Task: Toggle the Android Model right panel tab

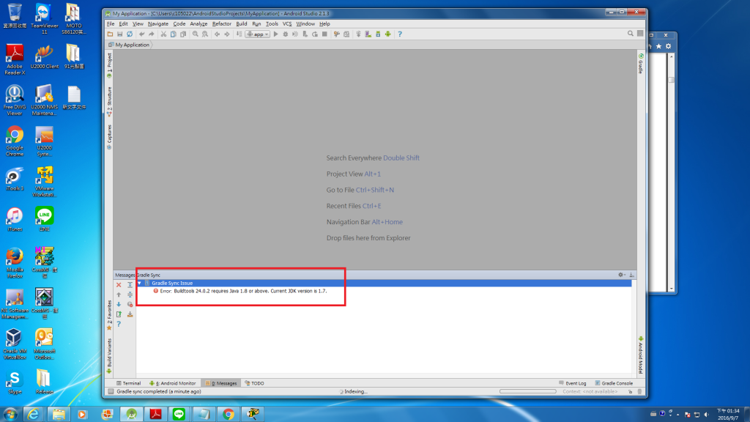Action: pyautogui.click(x=641, y=355)
